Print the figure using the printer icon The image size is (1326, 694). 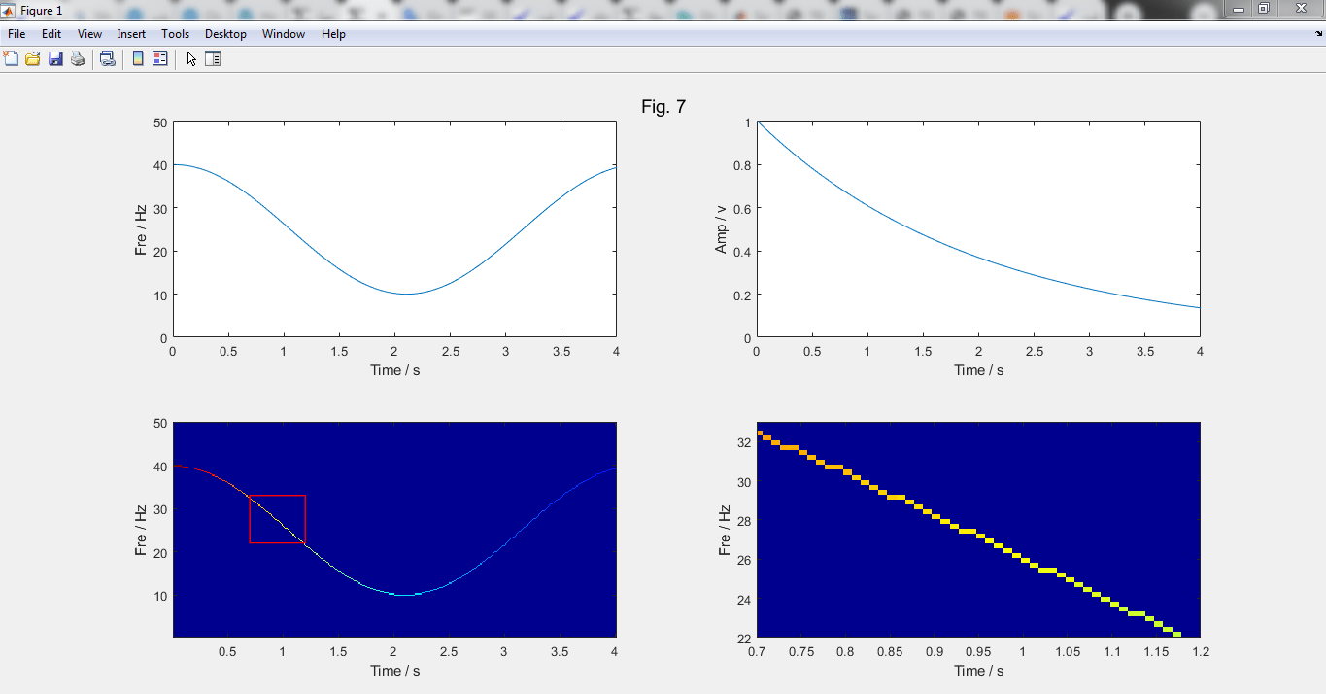pos(78,59)
